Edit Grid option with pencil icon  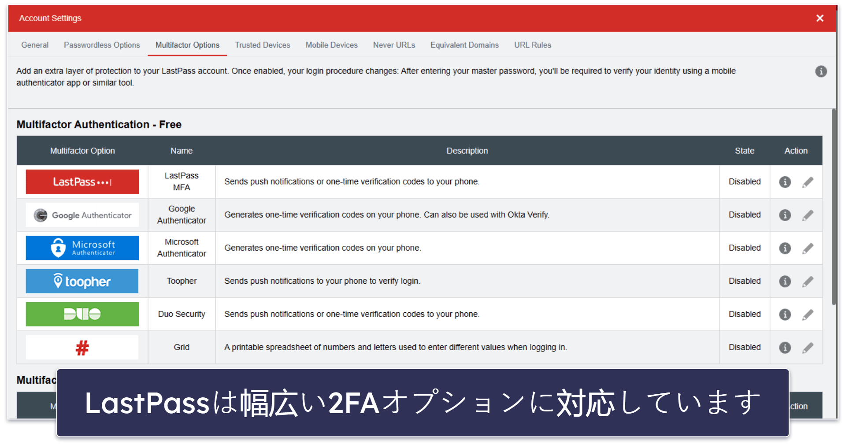click(x=808, y=348)
